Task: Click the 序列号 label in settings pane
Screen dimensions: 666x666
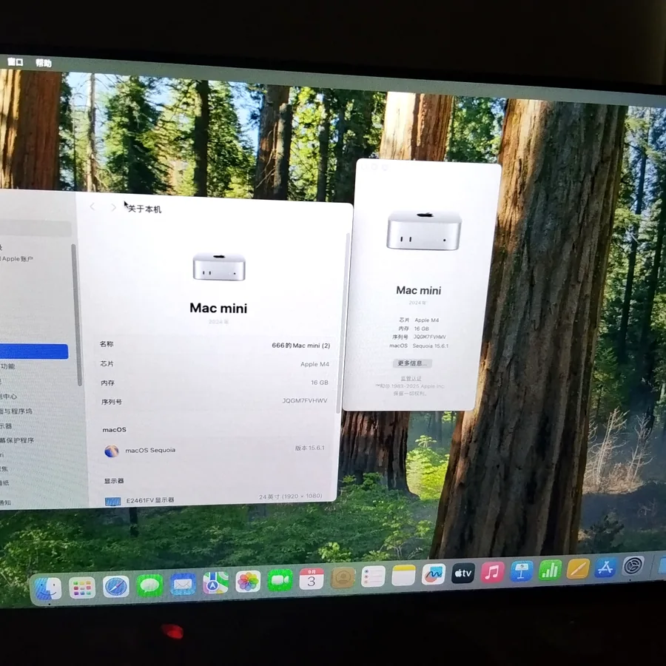Action: [x=111, y=402]
